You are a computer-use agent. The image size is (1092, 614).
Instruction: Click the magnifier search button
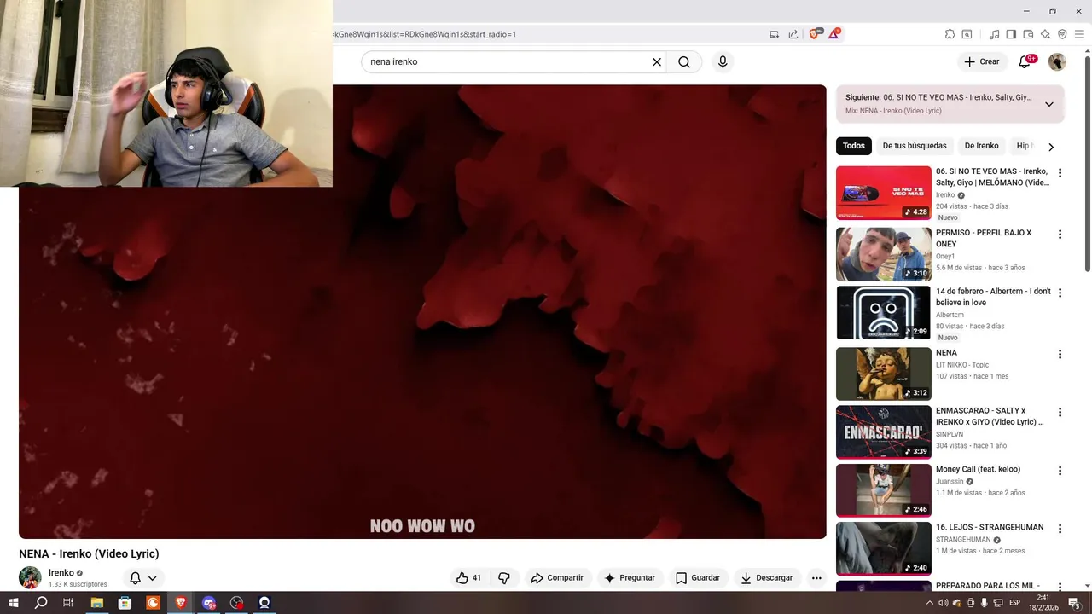coord(684,61)
